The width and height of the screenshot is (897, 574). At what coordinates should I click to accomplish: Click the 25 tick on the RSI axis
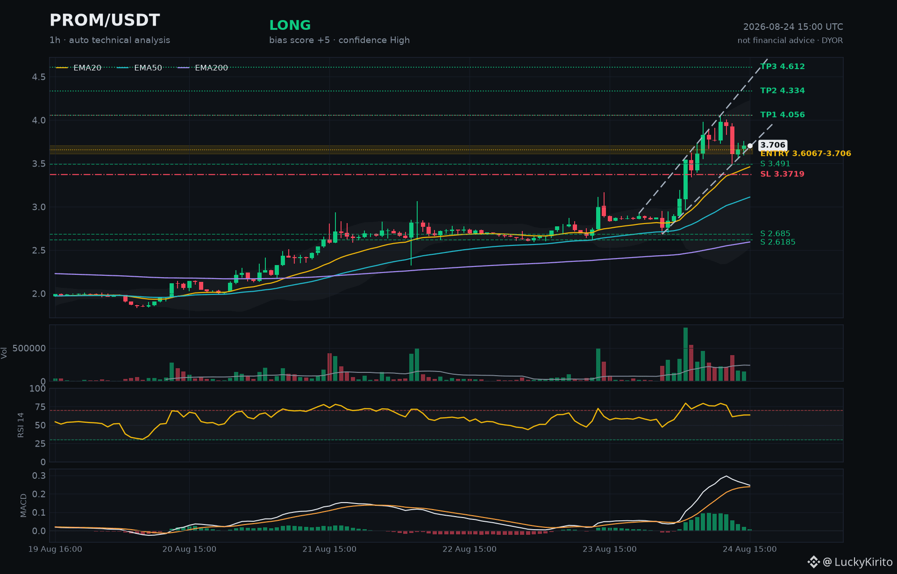point(40,444)
